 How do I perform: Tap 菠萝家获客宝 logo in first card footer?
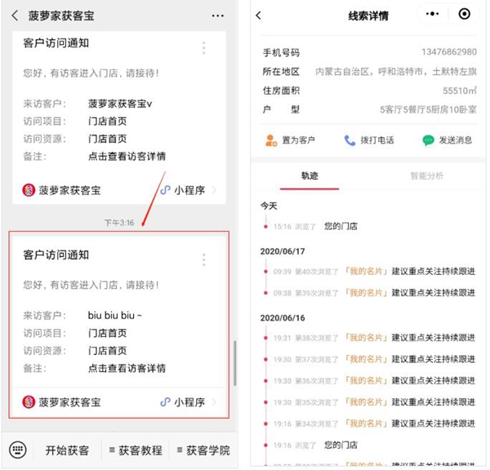[29, 190]
